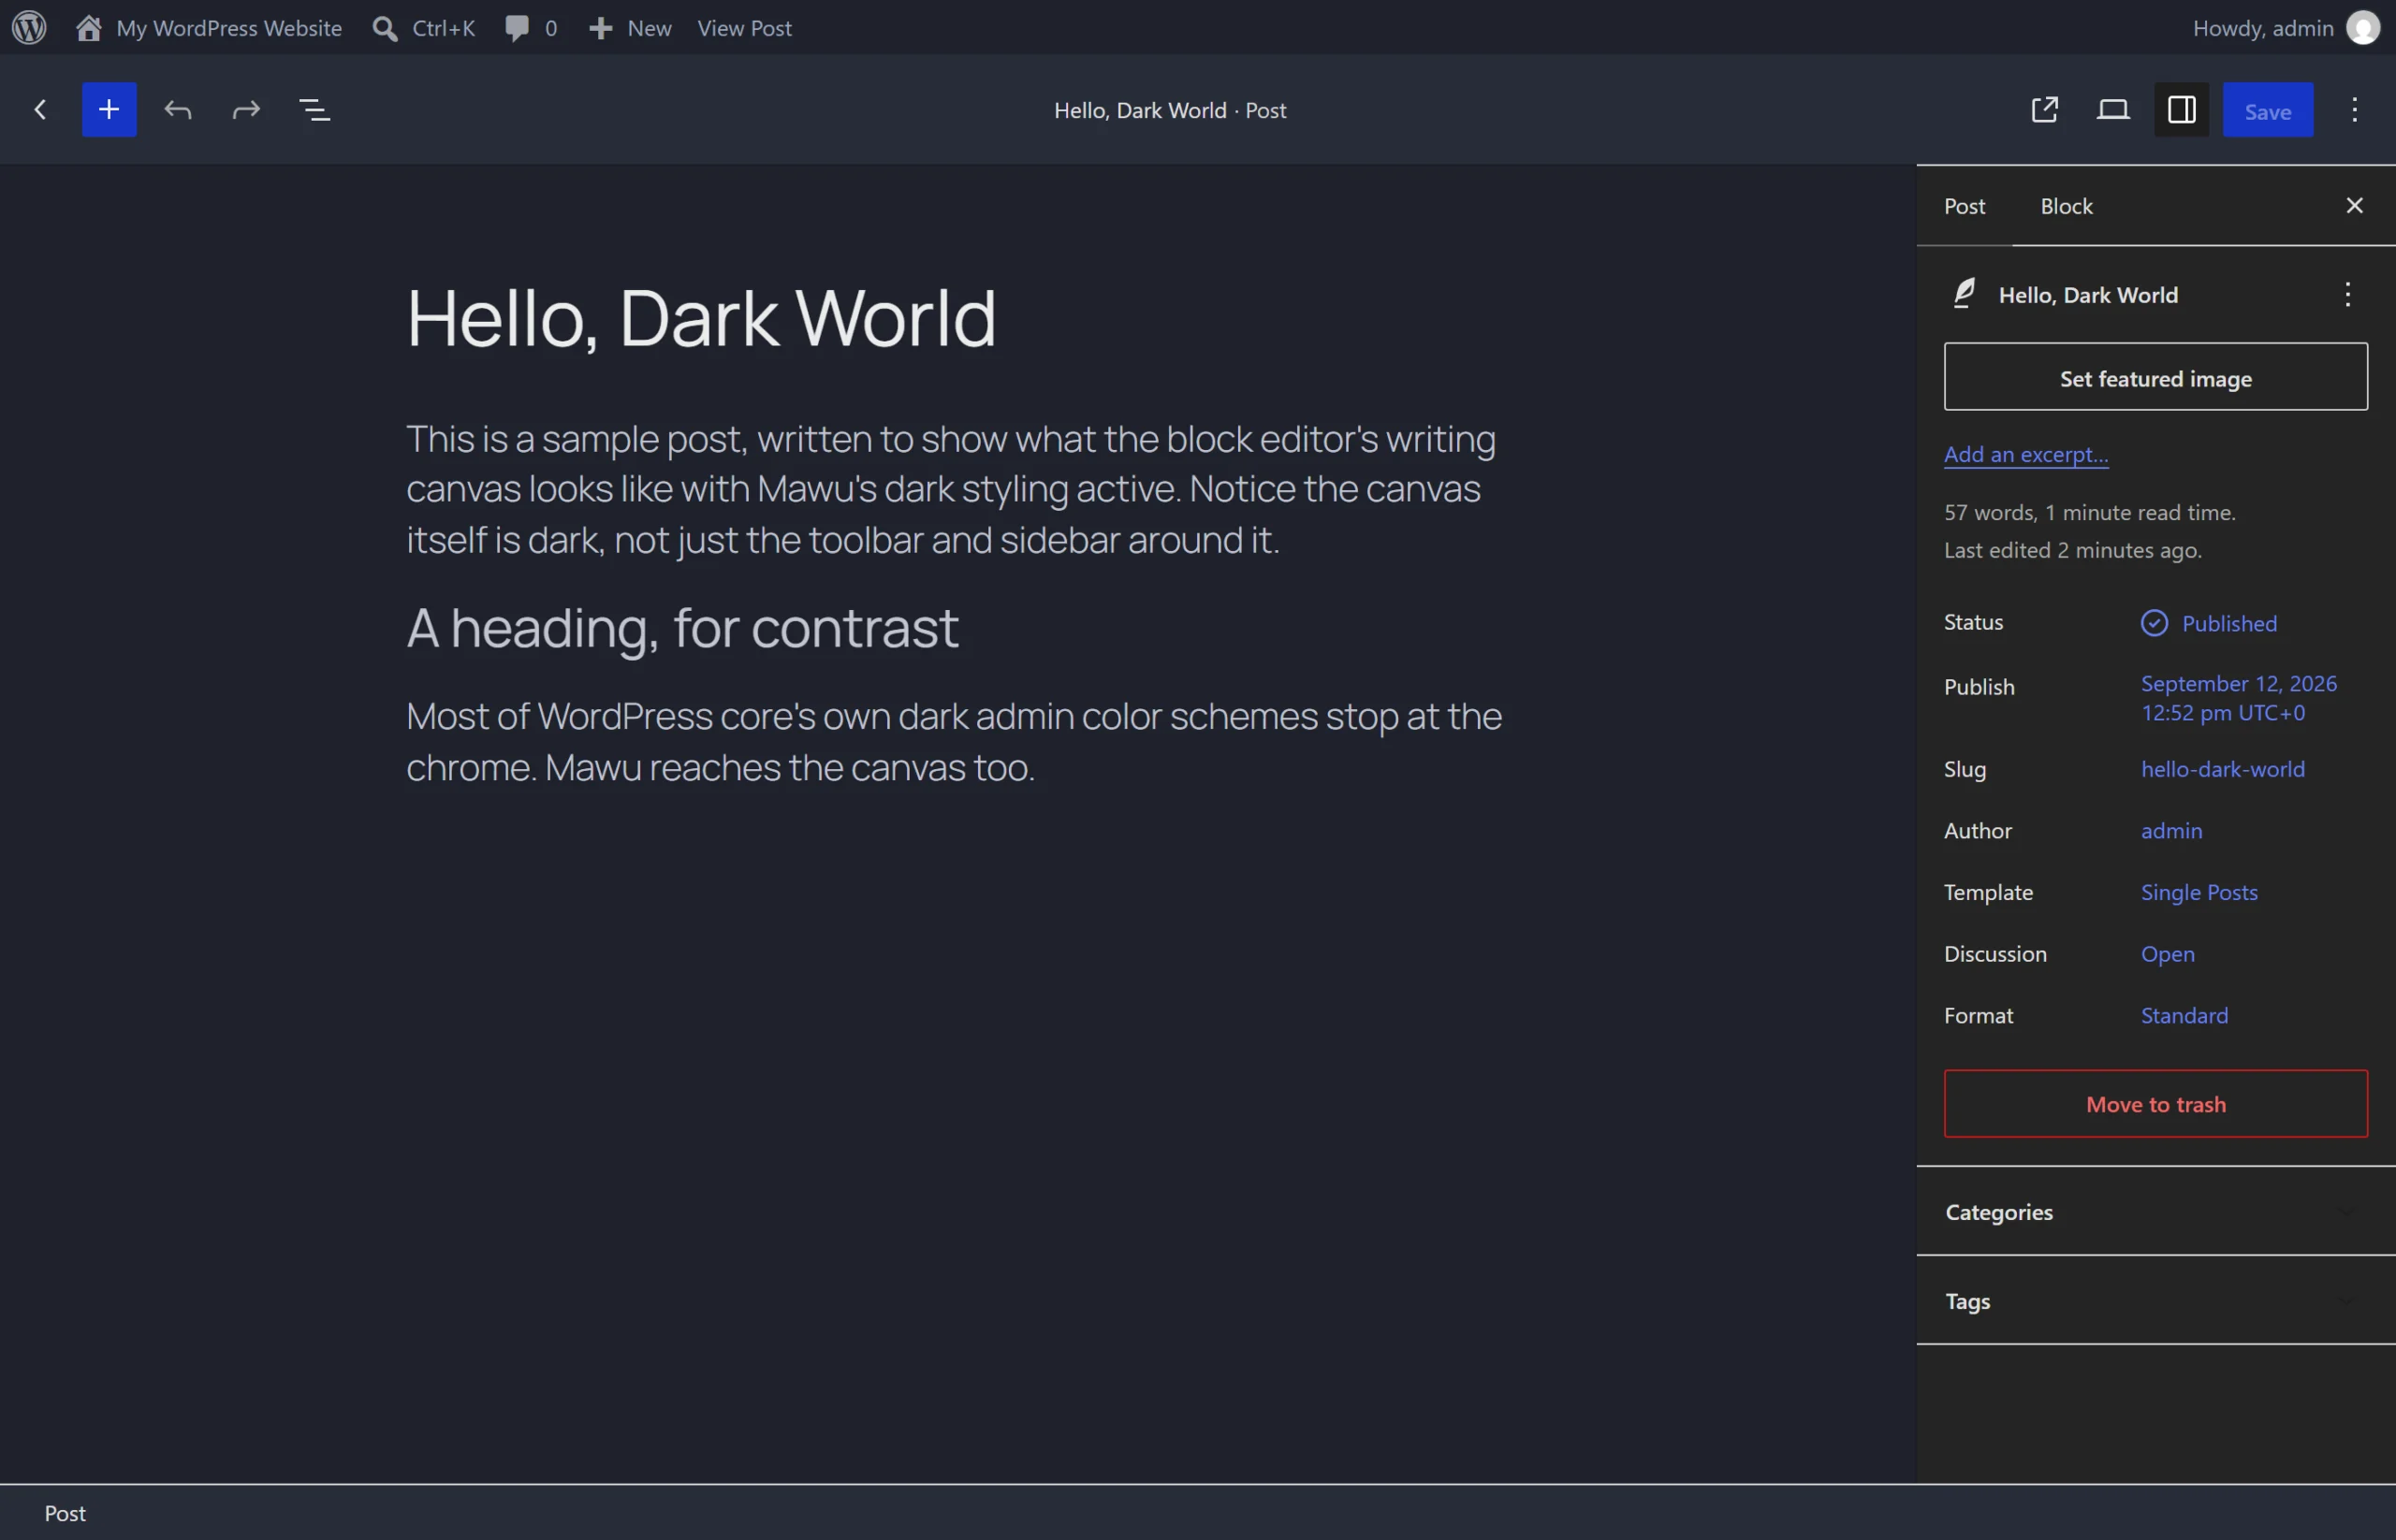The height and width of the screenshot is (1540, 2396).
Task: Toggle the blue block inserter plus button
Action: click(x=110, y=109)
